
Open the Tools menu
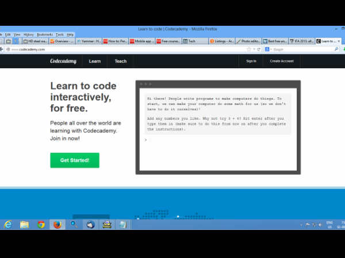[x=59, y=34]
